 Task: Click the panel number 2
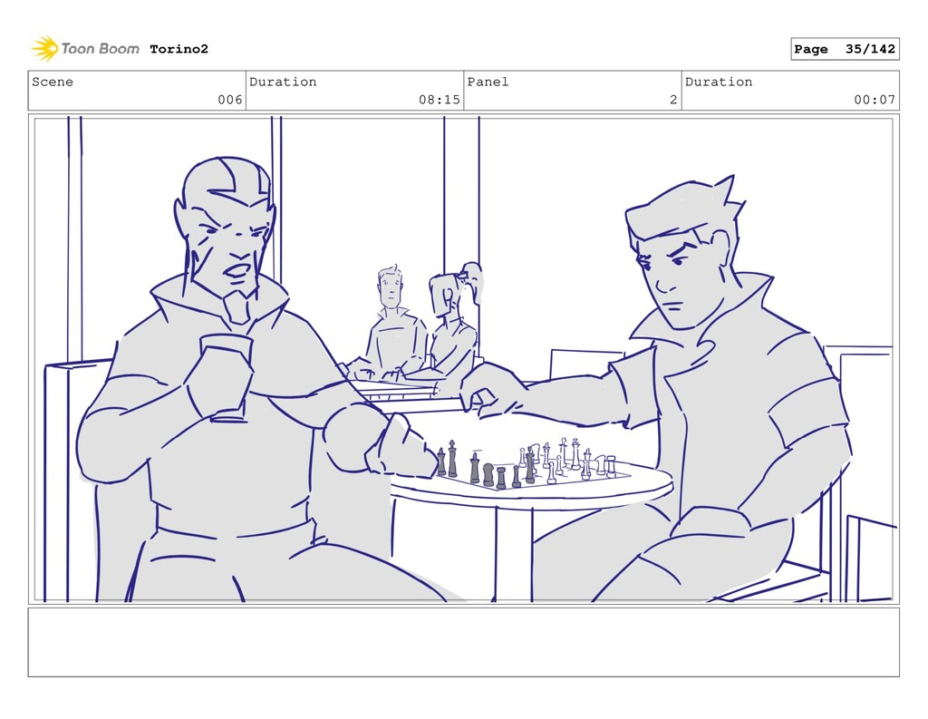(673, 100)
